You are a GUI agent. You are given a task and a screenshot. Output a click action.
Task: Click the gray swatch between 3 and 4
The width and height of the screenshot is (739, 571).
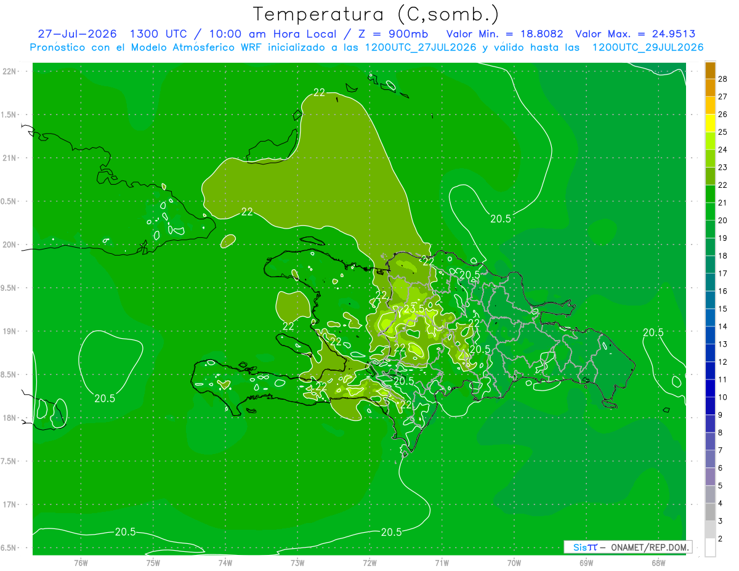[x=710, y=512]
